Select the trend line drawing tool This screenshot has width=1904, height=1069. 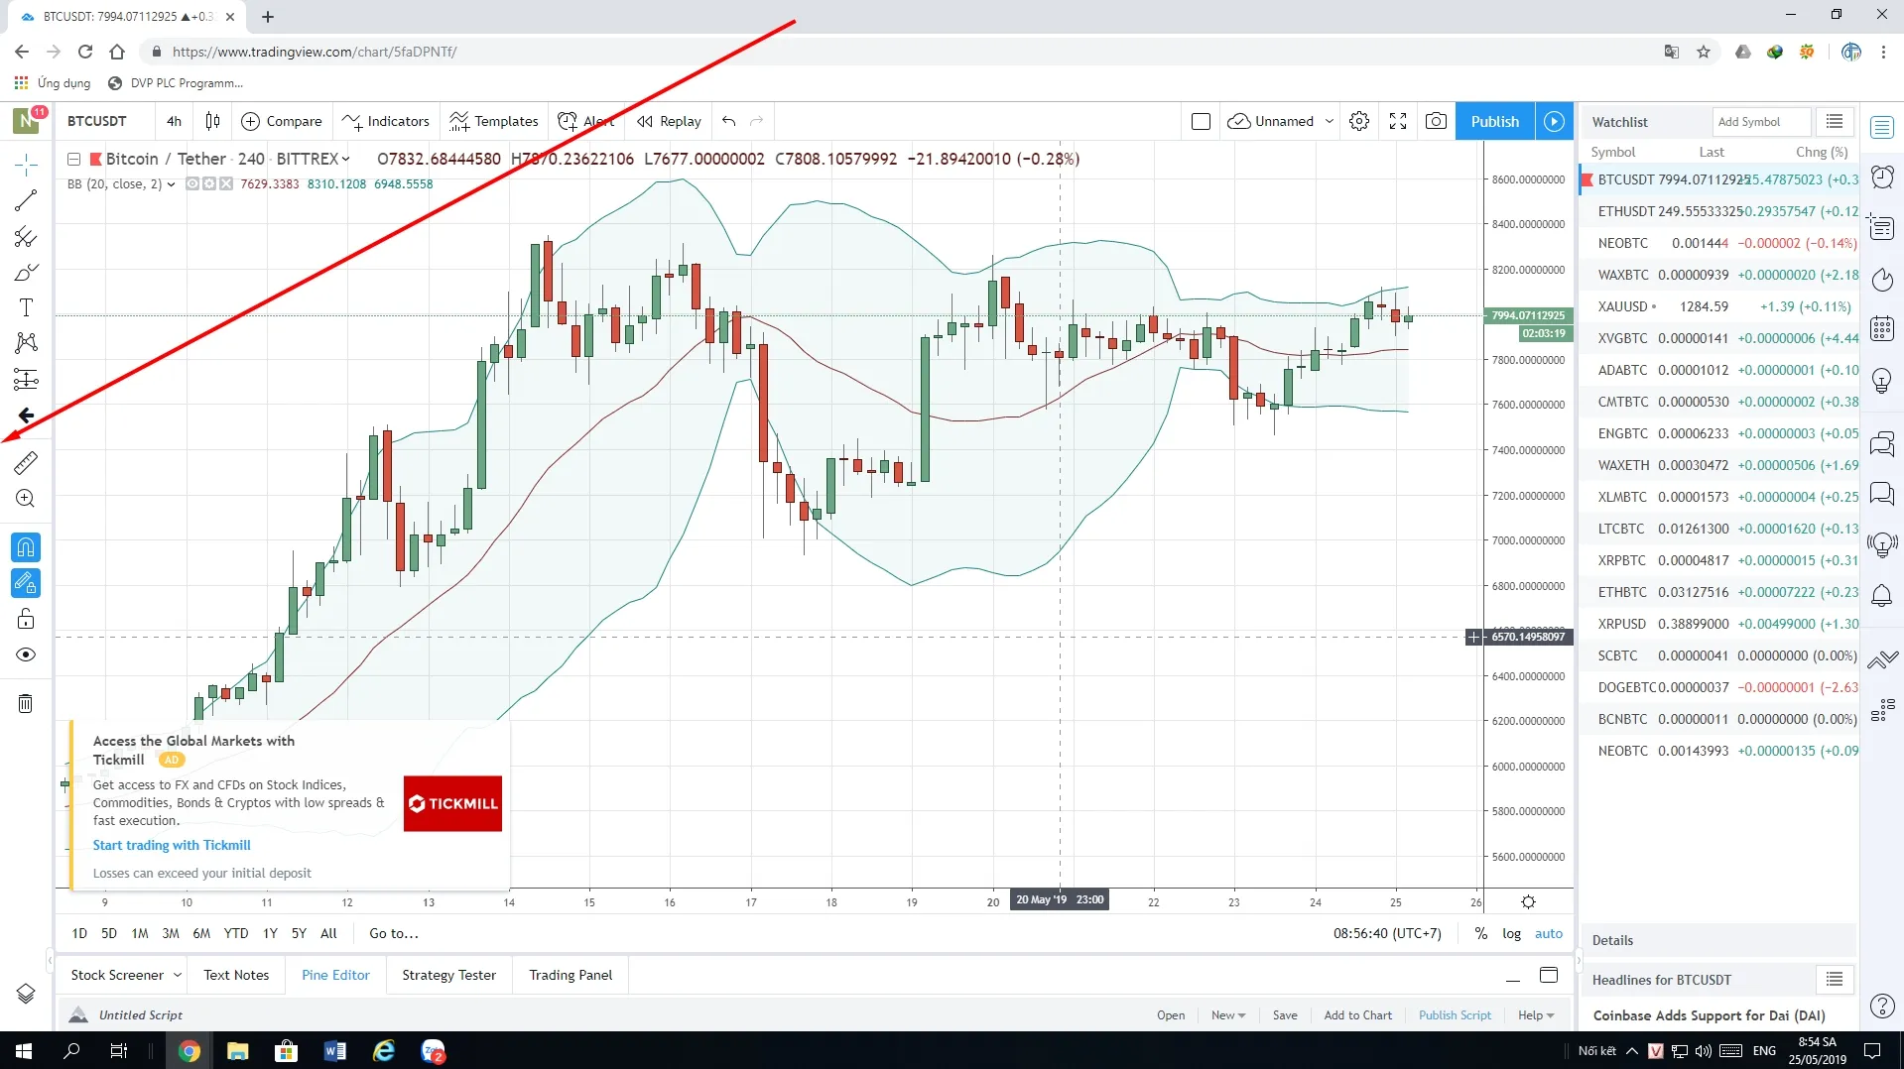point(26,201)
